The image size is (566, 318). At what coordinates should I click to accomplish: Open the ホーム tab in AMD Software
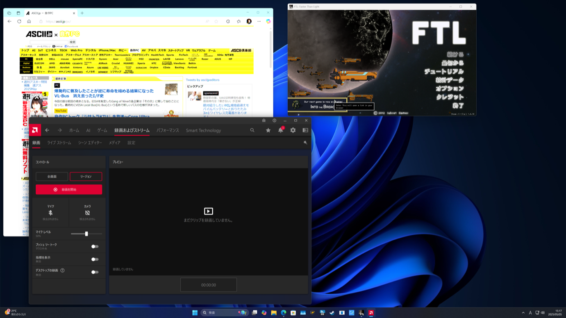click(x=74, y=130)
